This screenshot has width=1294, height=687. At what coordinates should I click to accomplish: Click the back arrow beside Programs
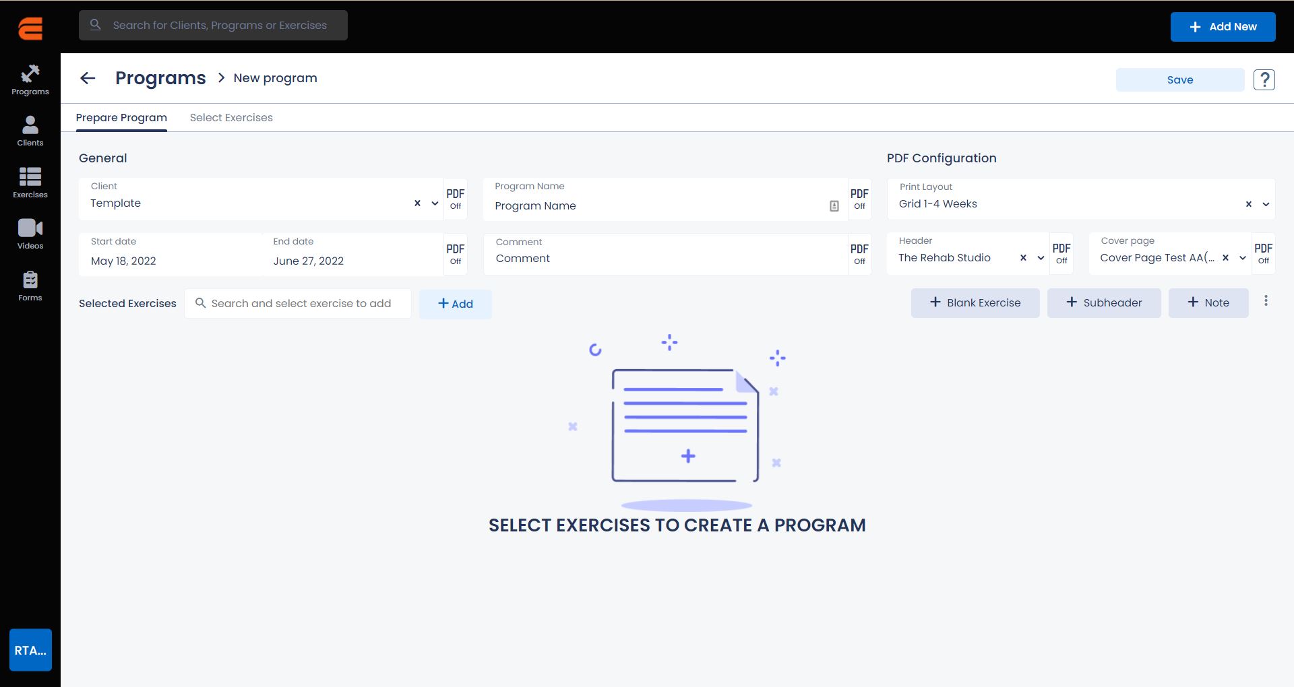coord(88,78)
